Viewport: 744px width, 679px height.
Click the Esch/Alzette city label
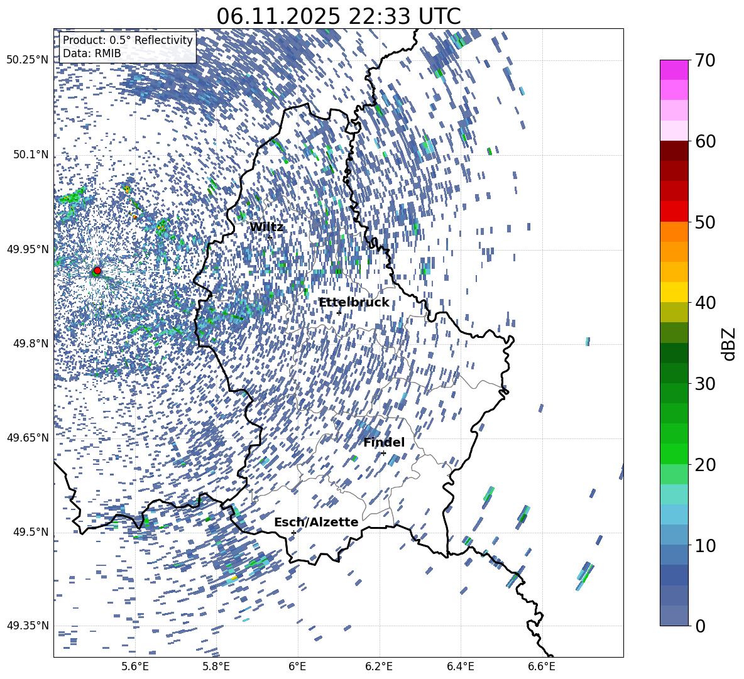click(316, 522)
